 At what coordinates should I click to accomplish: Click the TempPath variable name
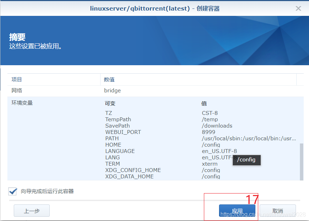coord(118,119)
